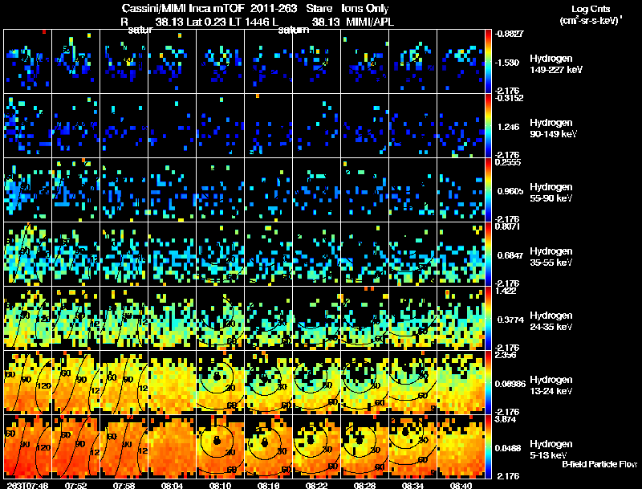
Task: Select the 08:40 time axis label
Action: point(461,484)
